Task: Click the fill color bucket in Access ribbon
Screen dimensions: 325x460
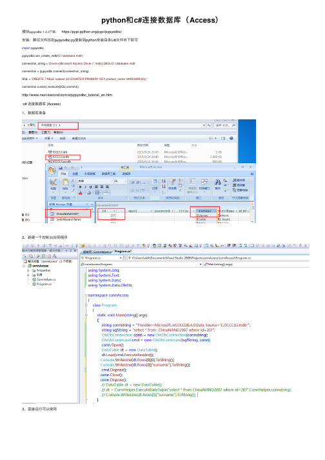Action: 88,192
